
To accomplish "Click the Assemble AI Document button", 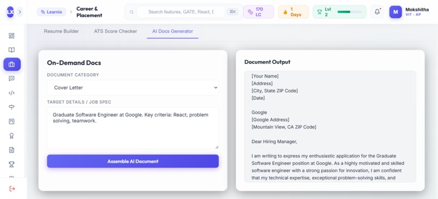I will click(x=133, y=161).
